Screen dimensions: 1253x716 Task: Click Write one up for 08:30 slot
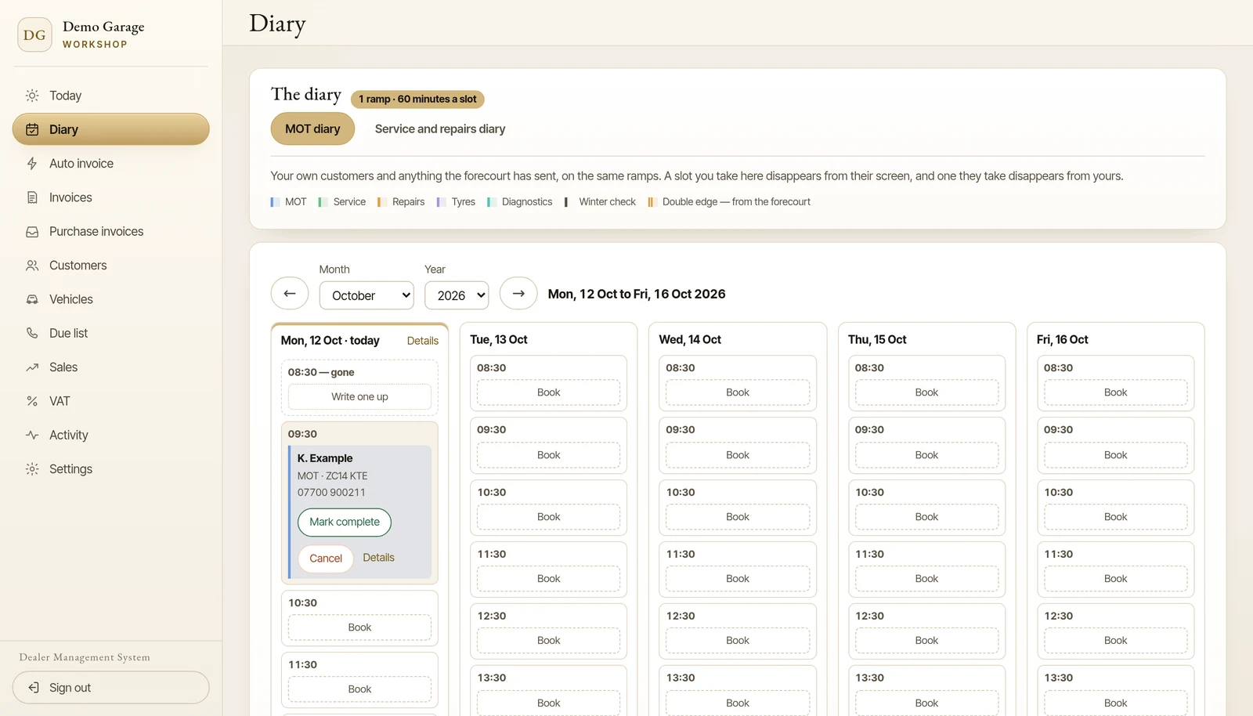(359, 397)
